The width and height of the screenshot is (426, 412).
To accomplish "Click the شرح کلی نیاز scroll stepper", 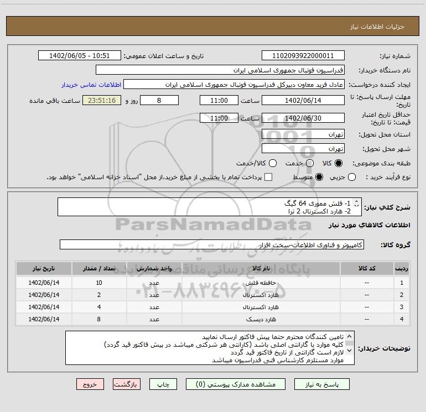I will (x=356, y=203).
